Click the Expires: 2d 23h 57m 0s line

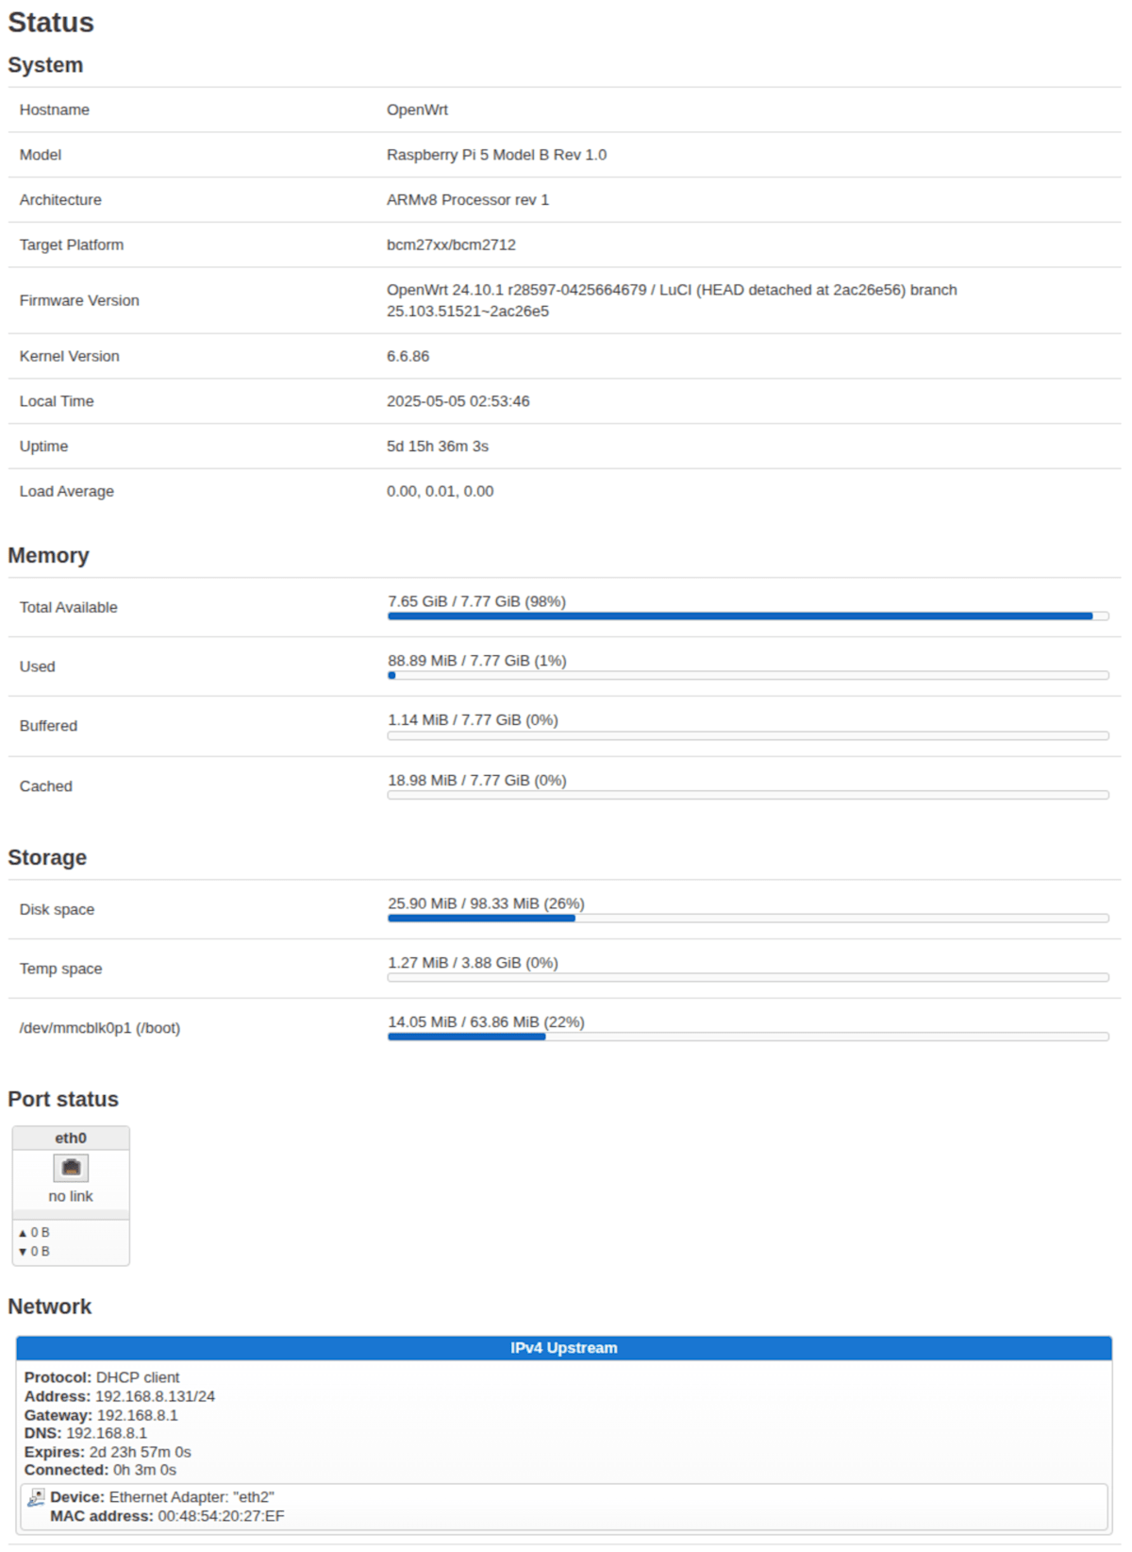pos(108,1453)
